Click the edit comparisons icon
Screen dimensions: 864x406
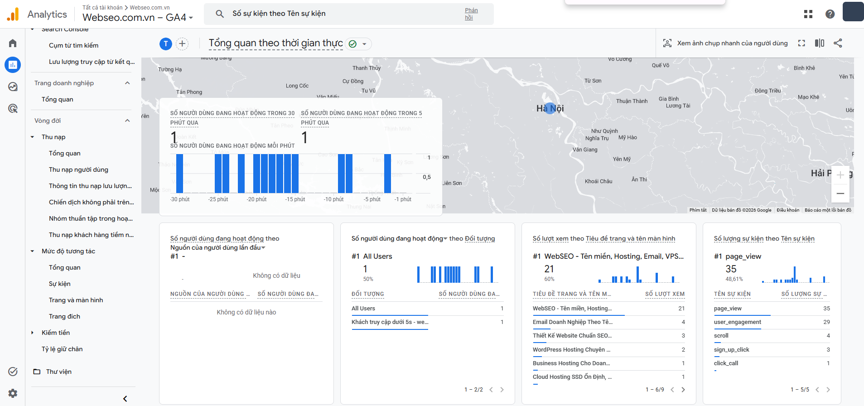tap(820, 43)
